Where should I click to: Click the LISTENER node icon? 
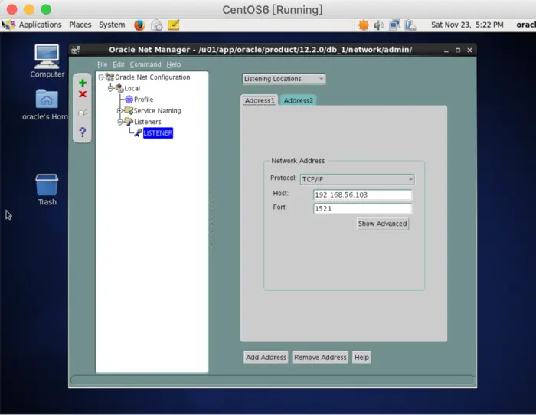(138, 132)
